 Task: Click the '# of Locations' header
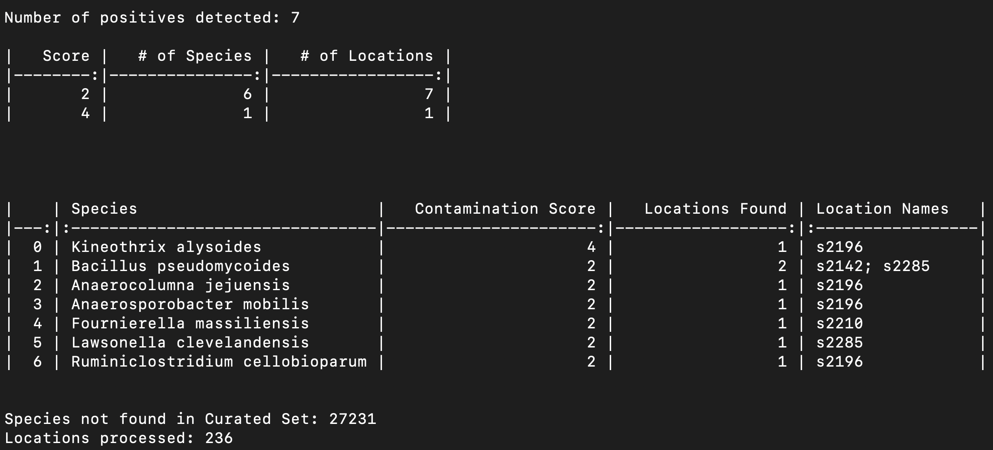point(367,56)
